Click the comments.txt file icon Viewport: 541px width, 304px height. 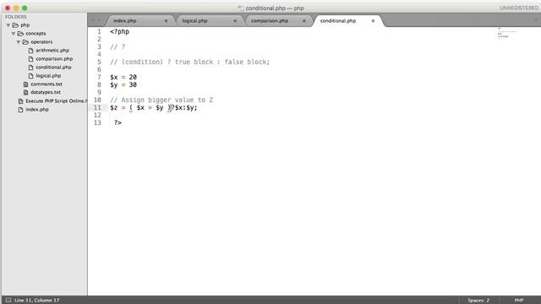point(25,84)
